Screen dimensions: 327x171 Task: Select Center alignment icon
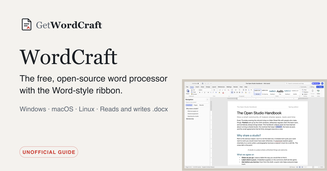click(235, 92)
